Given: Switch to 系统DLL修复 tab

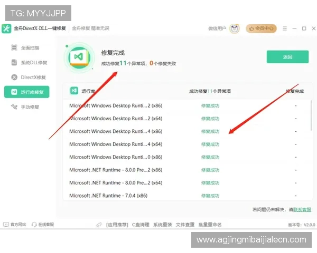Looking at the screenshot, I should click(27, 63).
